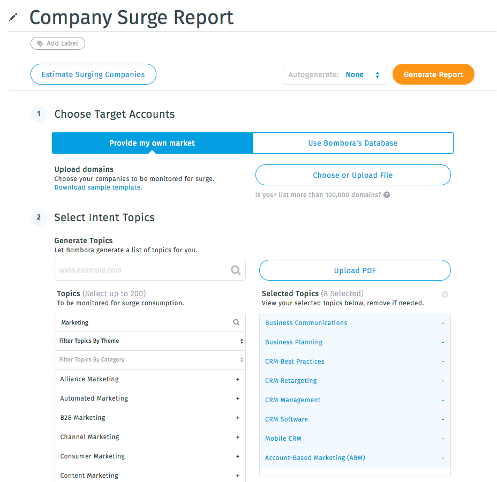The height and width of the screenshot is (482, 497).
Task: Switch to the Use Bombora's Database tab
Action: [352, 143]
